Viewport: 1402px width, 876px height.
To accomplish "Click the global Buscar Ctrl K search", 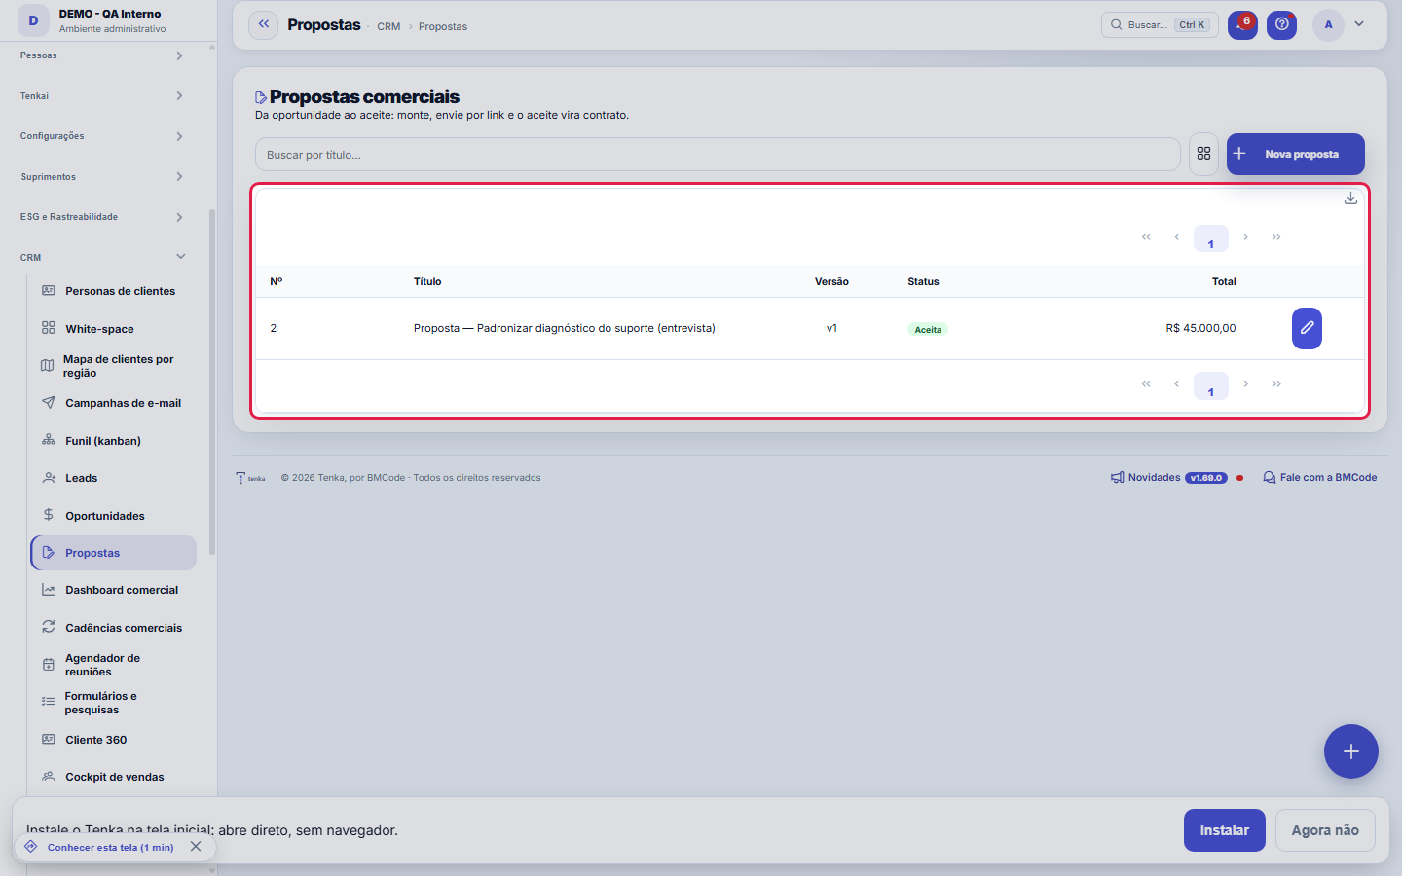I will (1160, 24).
